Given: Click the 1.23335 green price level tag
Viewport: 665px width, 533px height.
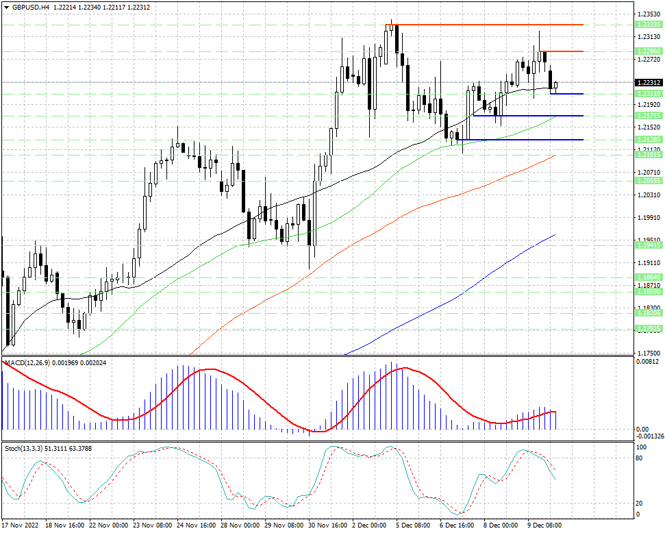Looking at the screenshot, I should click(649, 25).
